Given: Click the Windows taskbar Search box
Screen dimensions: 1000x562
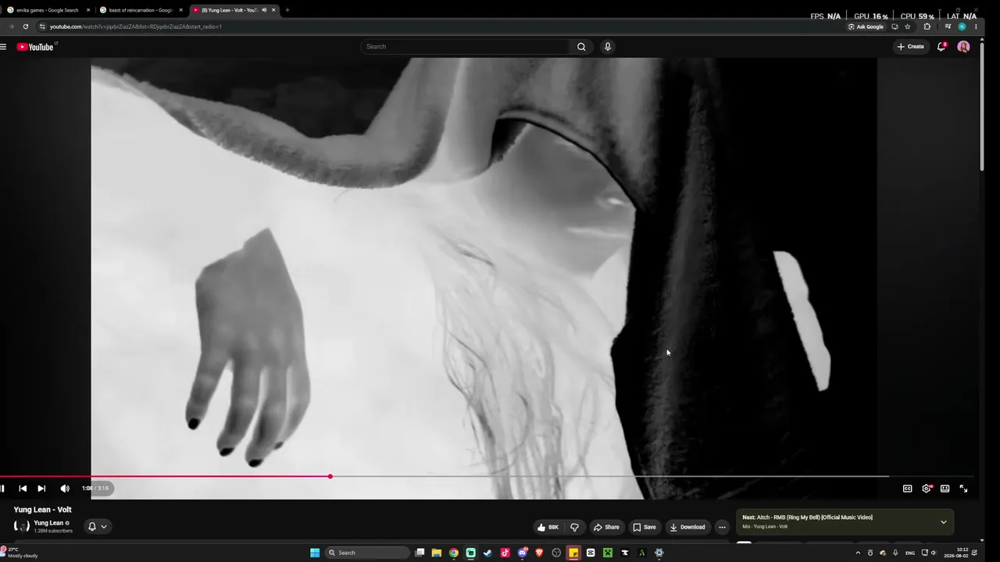Looking at the screenshot, I should click(367, 553).
